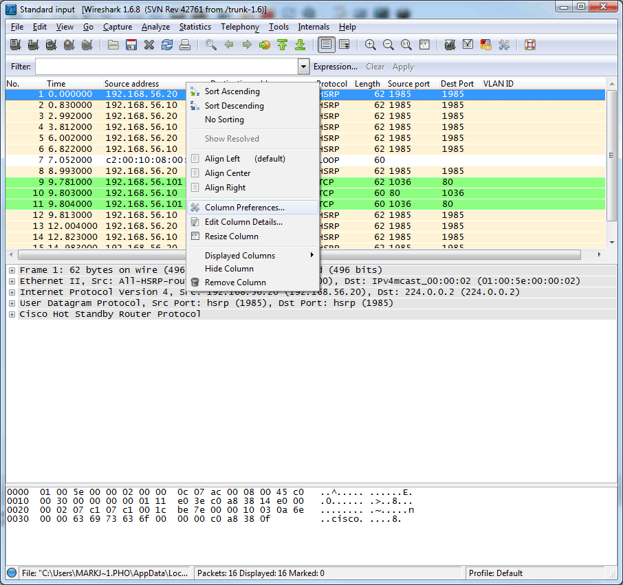
Task: Go to packet number icon
Action: point(265,45)
